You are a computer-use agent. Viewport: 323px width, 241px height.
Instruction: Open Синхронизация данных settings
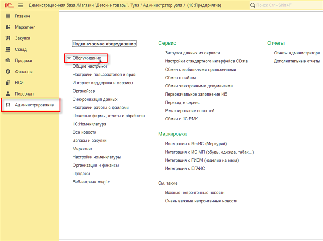coord(95,99)
